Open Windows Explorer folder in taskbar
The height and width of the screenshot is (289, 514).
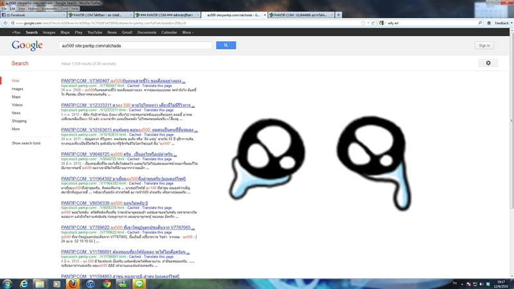pos(40,284)
